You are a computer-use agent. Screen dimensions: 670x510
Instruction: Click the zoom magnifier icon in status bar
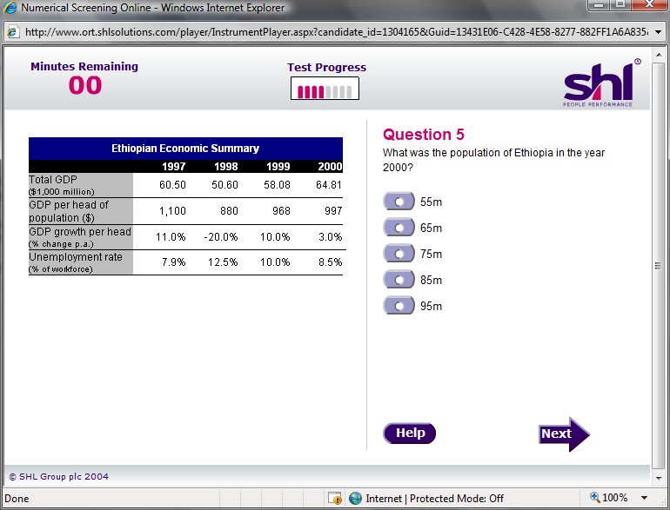coord(594,497)
